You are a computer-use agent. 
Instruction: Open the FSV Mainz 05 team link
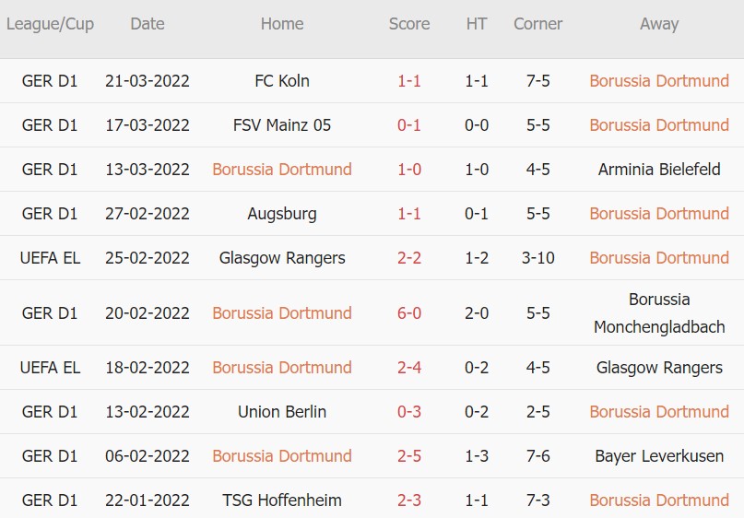282,125
